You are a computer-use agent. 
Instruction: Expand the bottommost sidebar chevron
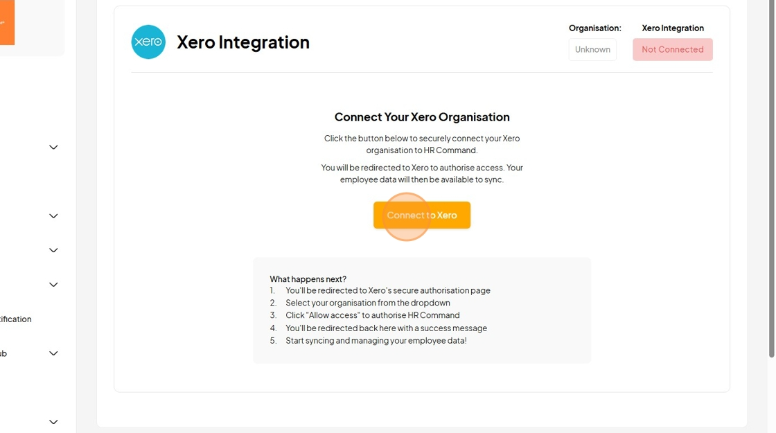[x=53, y=422]
